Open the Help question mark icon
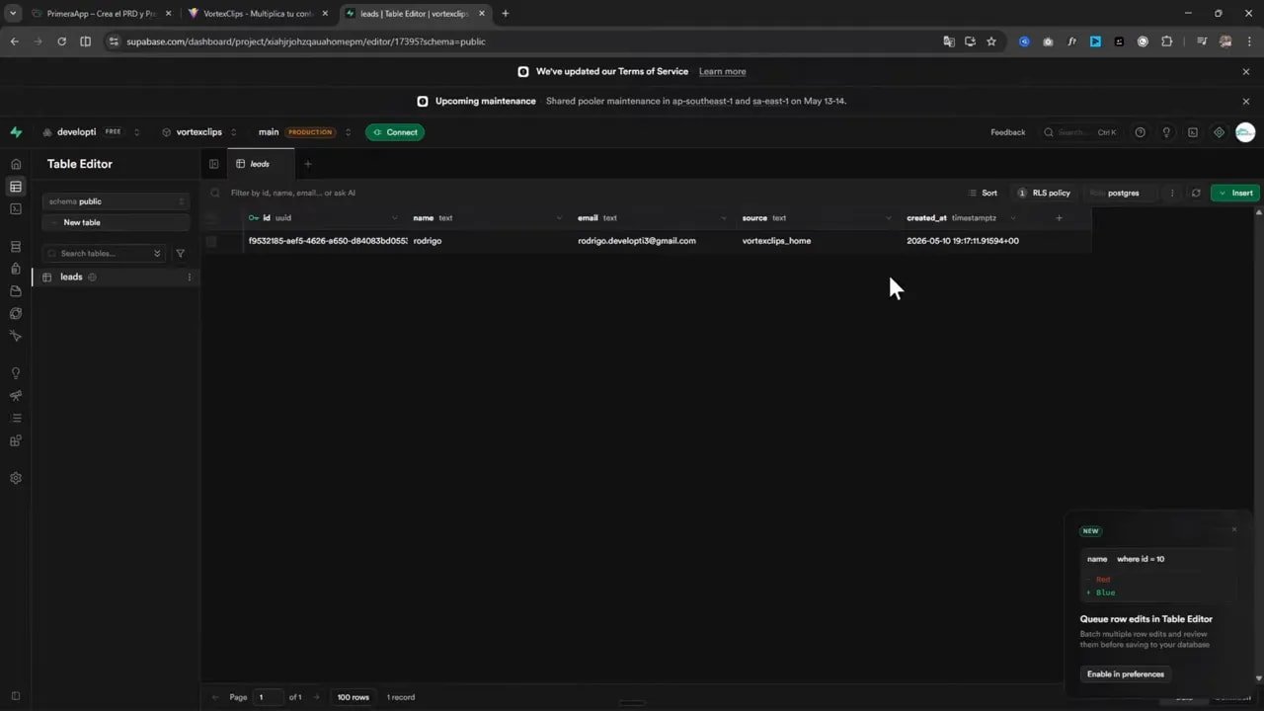This screenshot has width=1264, height=711. coord(1141,132)
